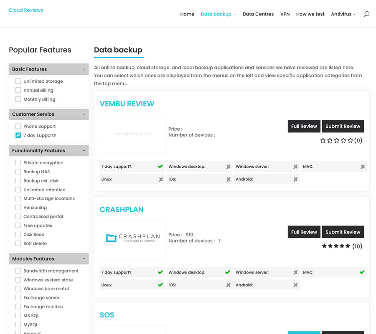Image resolution: width=376 pixels, height=334 pixels.
Task: Check Disk Seed option
Action: click(18, 234)
